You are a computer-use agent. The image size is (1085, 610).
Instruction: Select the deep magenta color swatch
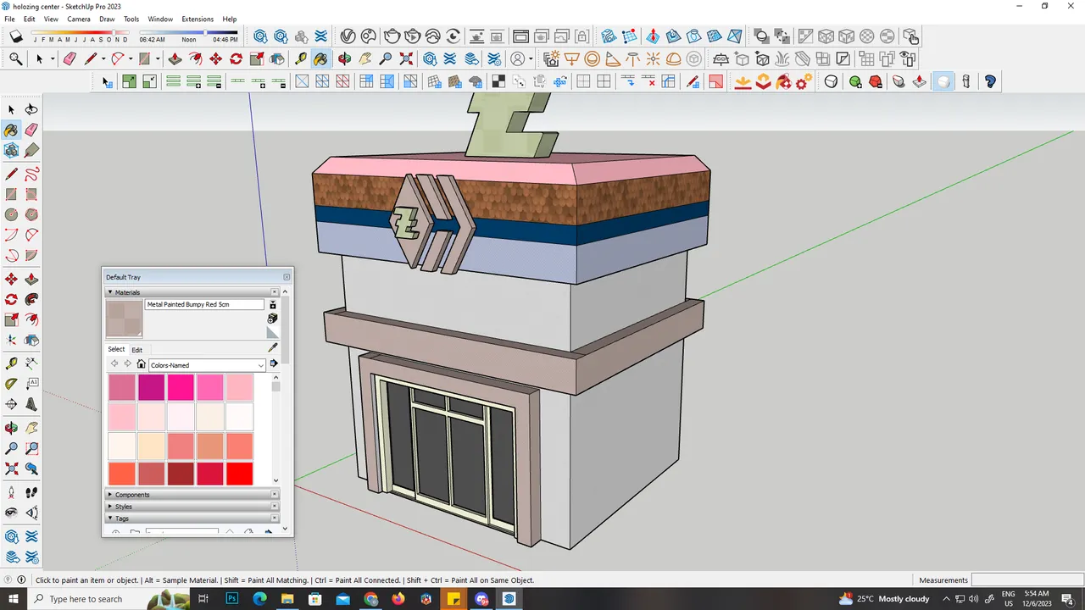coord(151,387)
